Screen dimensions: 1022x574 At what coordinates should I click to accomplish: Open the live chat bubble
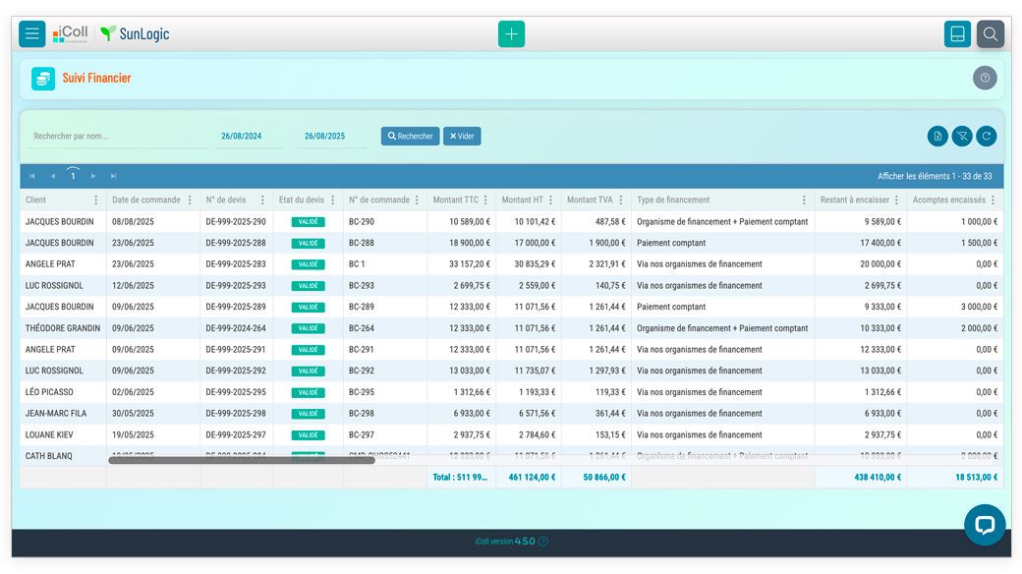click(984, 525)
